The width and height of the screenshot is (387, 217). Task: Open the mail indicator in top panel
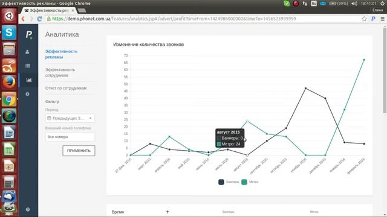(323, 4)
